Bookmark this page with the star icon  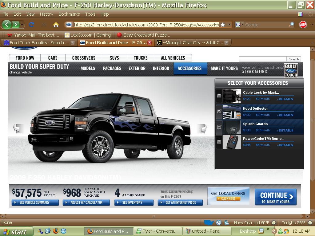[223, 25]
